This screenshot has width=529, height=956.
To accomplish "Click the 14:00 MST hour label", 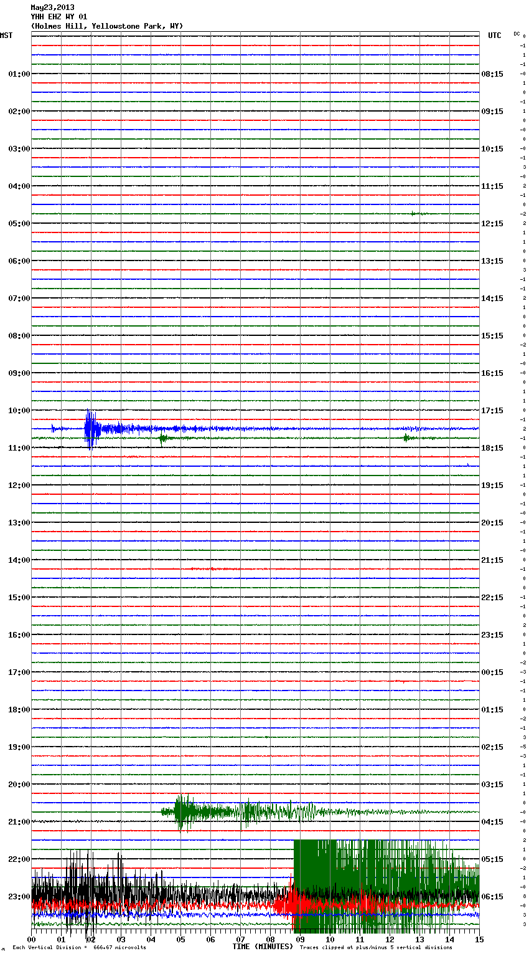I will (x=19, y=560).
